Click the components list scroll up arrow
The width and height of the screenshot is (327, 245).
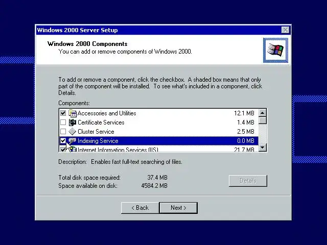pos(263,113)
